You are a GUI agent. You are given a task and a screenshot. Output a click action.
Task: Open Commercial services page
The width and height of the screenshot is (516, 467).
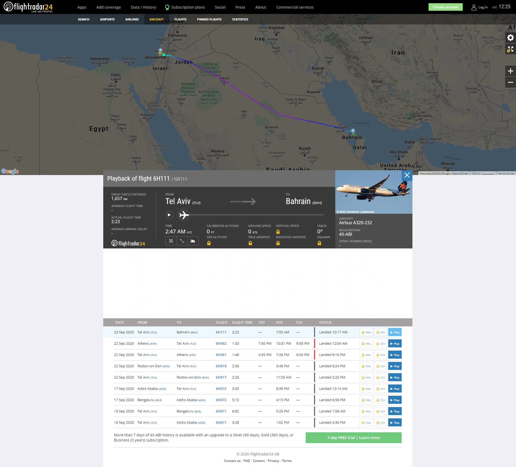click(x=295, y=7)
